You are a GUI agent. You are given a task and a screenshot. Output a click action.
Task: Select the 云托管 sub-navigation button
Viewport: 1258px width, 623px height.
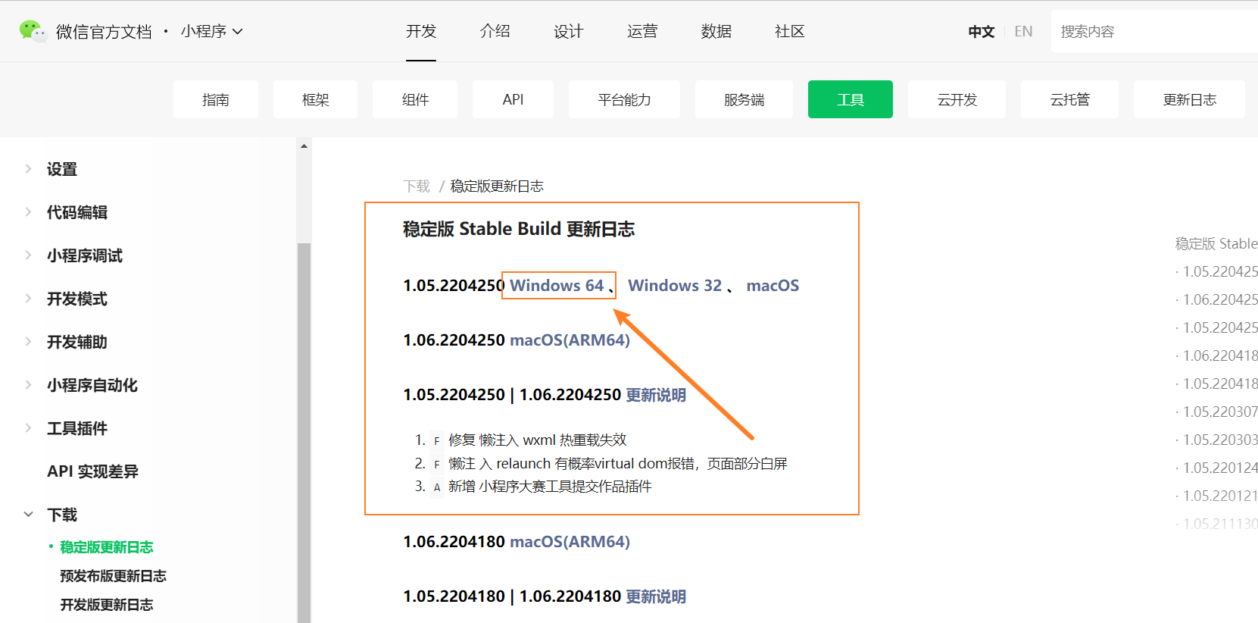1069,99
